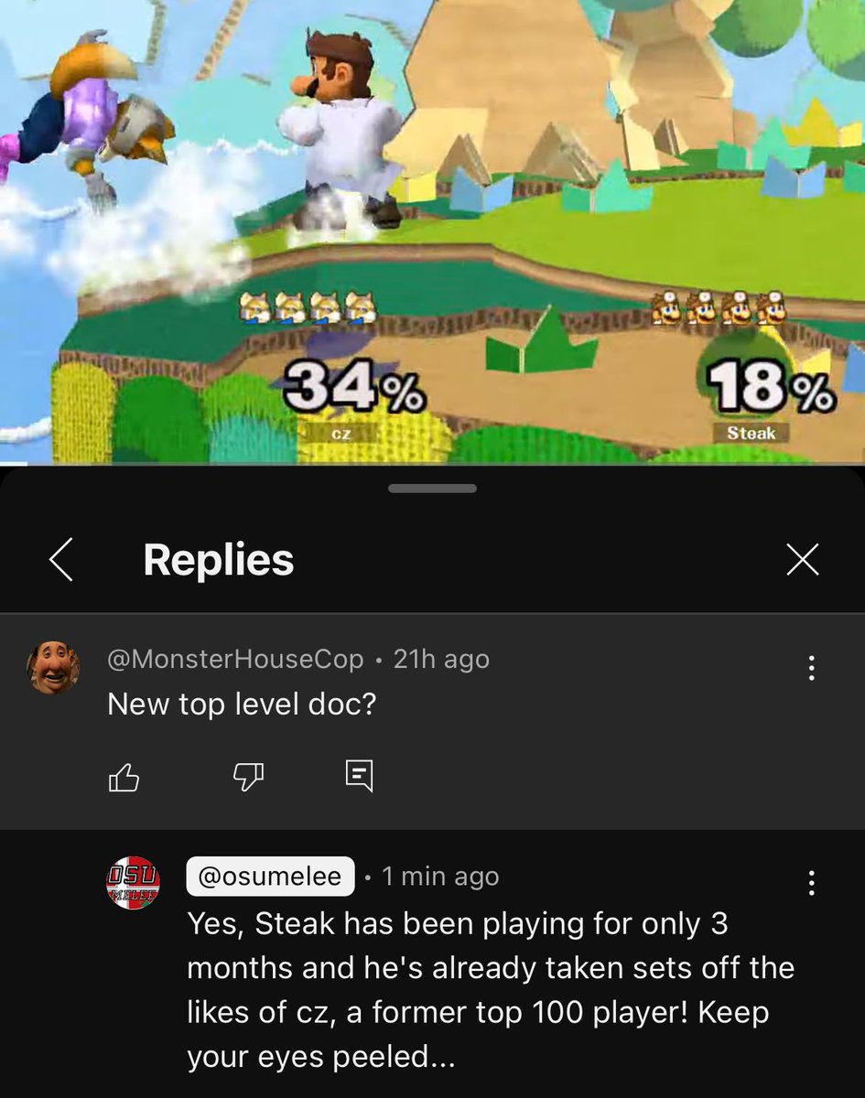Viewport: 865px width, 1098px height.
Task: Tap the video player showing Dr. Mario
Action: [x=432, y=231]
